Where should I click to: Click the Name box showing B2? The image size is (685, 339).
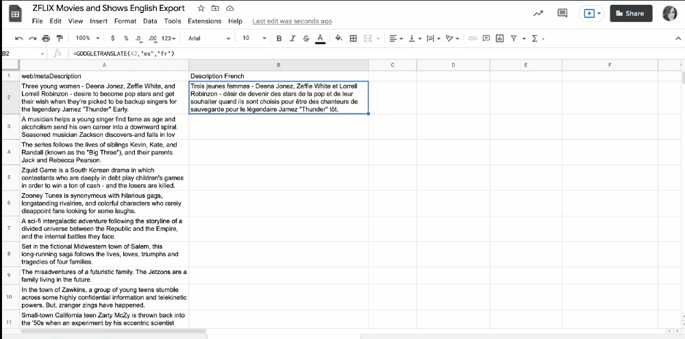23,53
